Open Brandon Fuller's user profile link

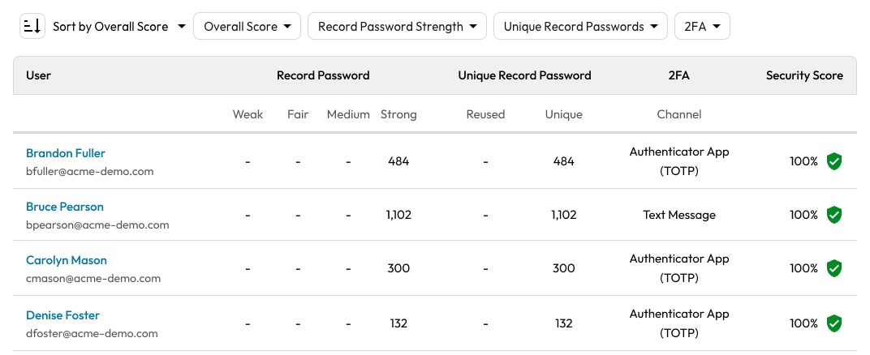click(x=66, y=153)
